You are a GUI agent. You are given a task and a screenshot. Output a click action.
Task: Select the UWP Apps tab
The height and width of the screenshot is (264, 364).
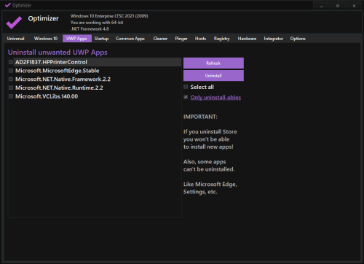coord(77,39)
